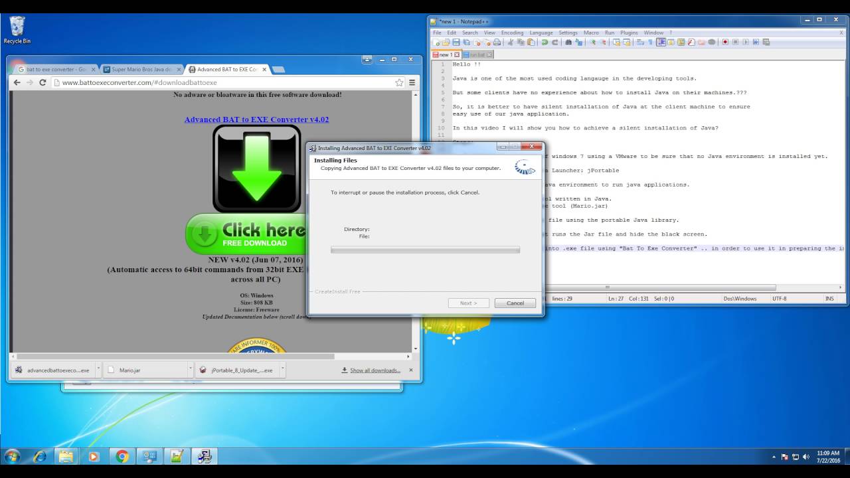Click the green Undo arrow in Notepad++
The height and width of the screenshot is (478, 850).
click(x=545, y=42)
